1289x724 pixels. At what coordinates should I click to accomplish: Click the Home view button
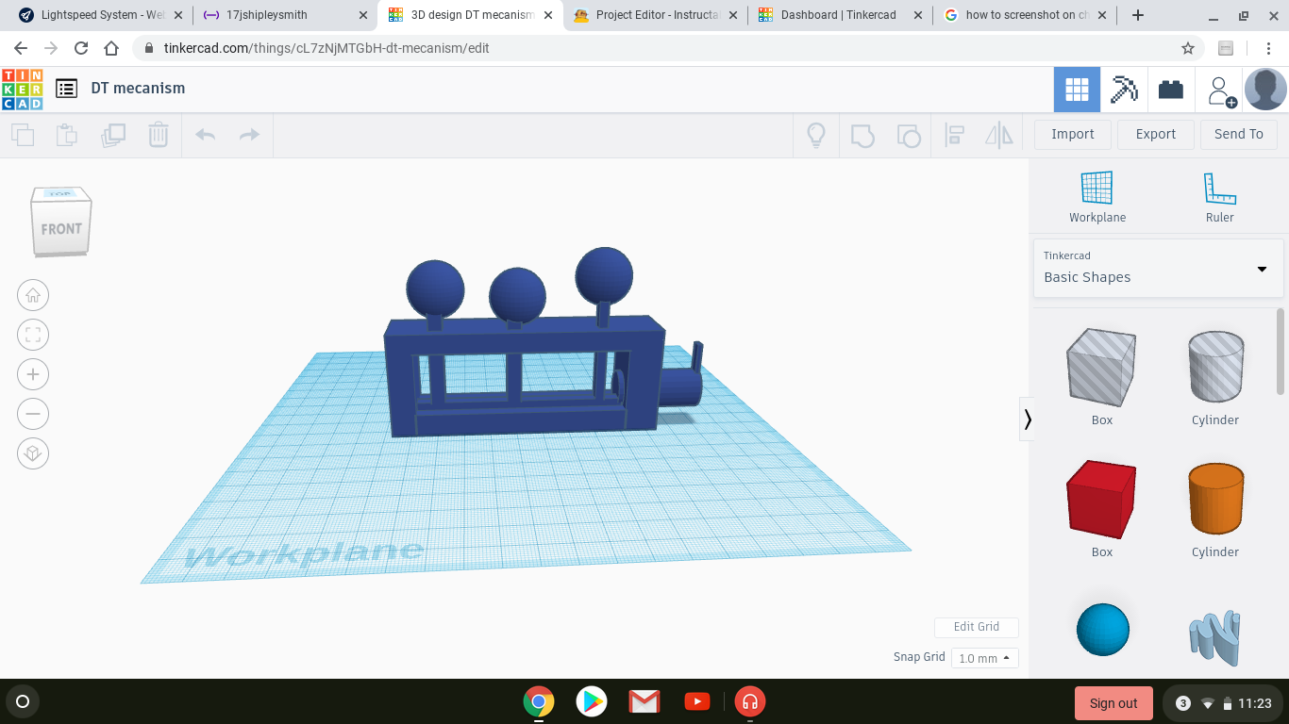pos(33,295)
